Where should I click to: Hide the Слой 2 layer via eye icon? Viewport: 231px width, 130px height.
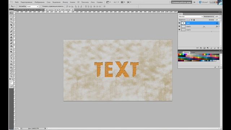(x=179, y=26)
